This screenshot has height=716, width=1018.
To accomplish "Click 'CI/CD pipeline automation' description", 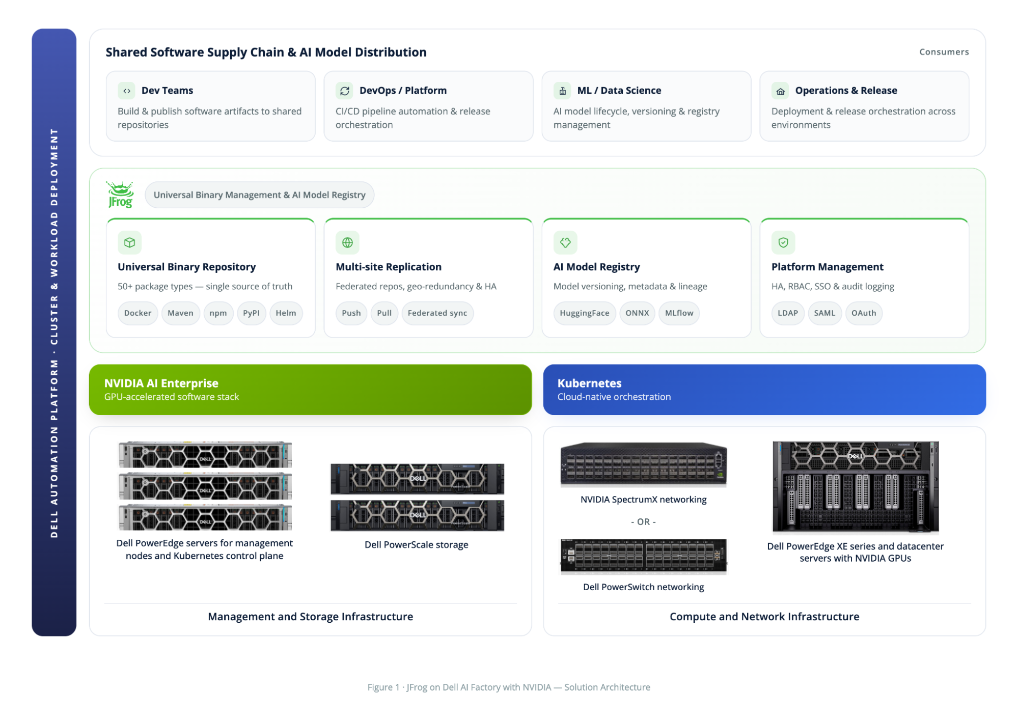I will tap(413, 118).
